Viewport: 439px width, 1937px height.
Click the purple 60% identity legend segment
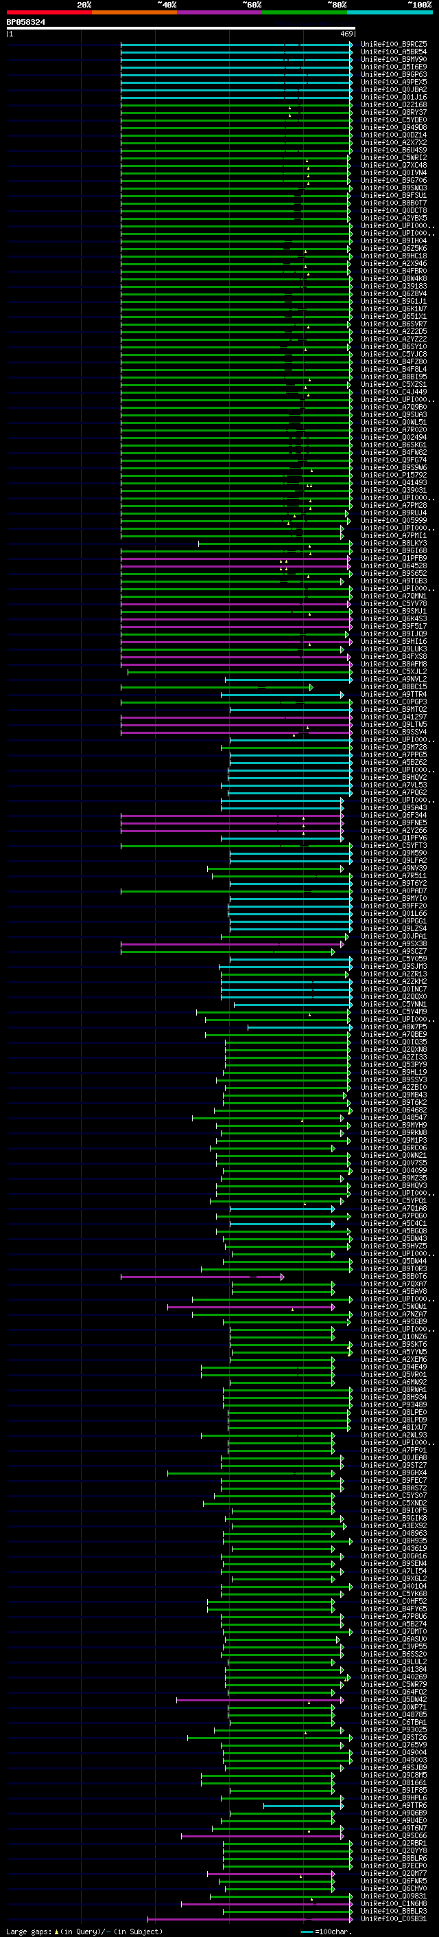[x=219, y=12]
